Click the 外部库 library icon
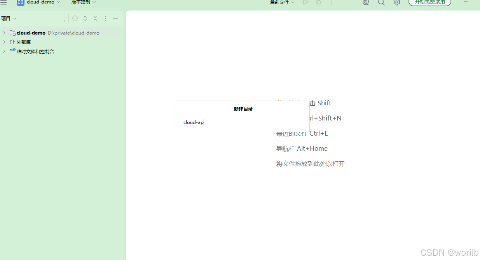This screenshot has height=260, width=480. 12,42
